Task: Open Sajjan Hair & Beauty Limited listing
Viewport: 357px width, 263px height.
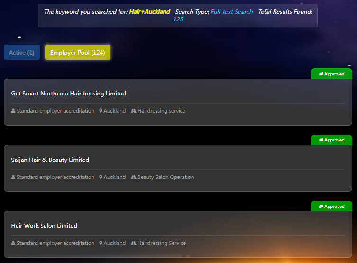Action: 50,160
